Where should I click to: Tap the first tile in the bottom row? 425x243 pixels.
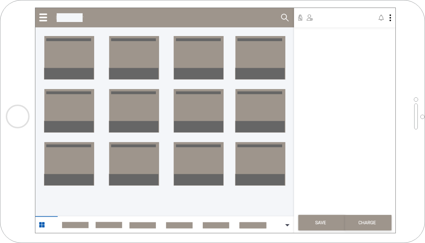click(x=69, y=164)
